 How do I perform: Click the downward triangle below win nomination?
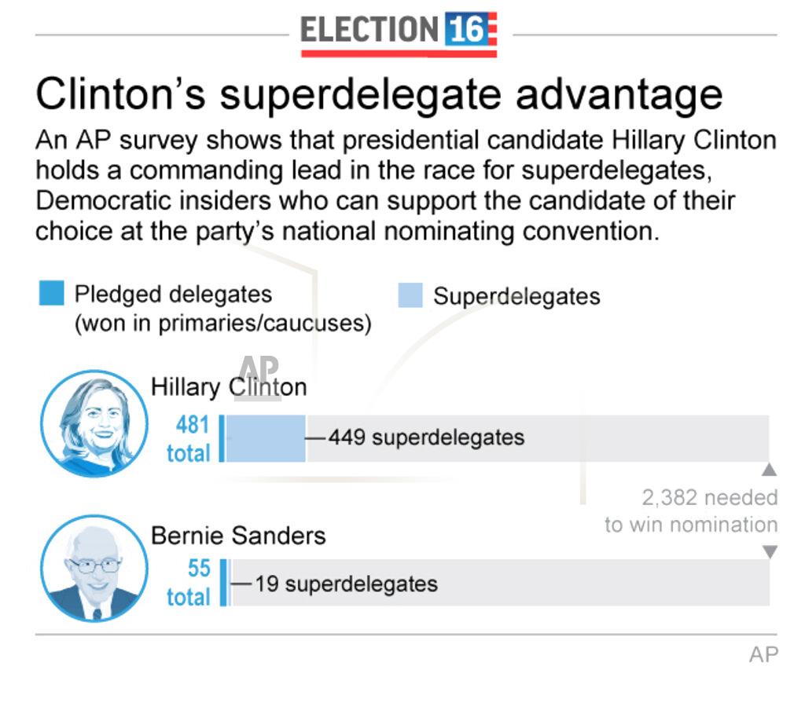pyautogui.click(x=770, y=552)
